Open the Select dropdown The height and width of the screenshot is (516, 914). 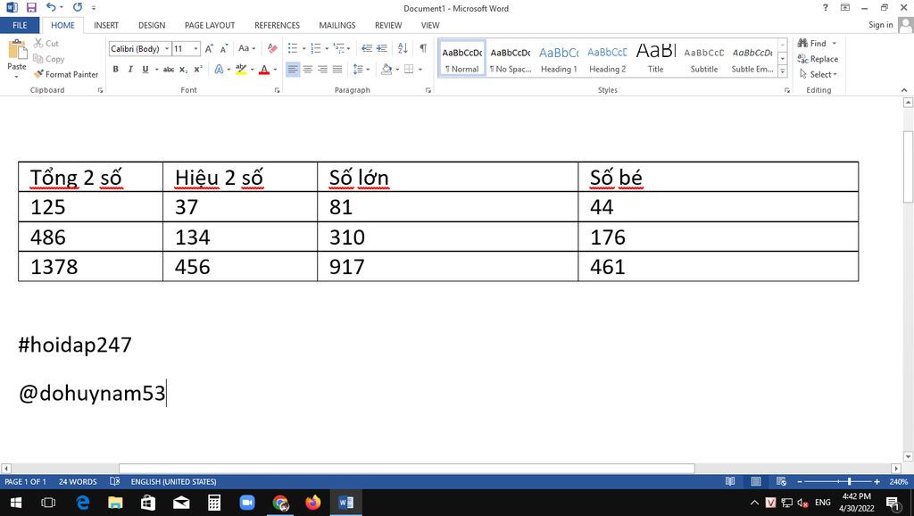pos(818,74)
